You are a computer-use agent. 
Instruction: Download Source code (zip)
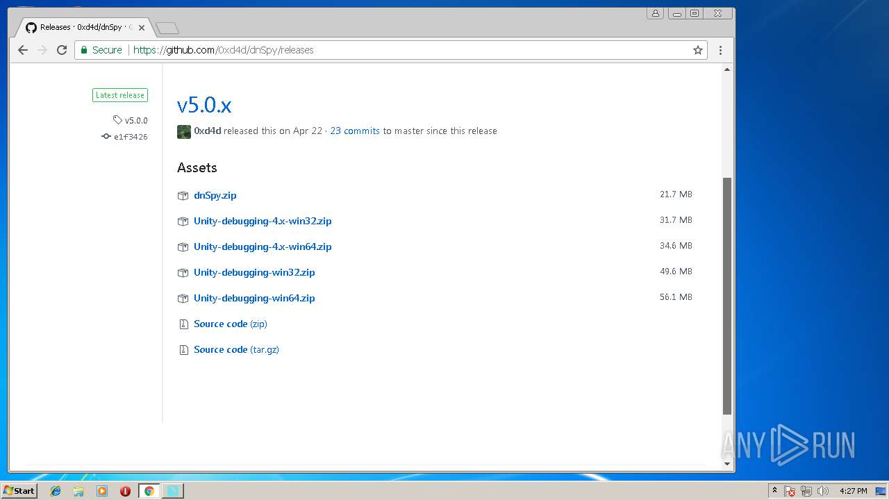(231, 324)
